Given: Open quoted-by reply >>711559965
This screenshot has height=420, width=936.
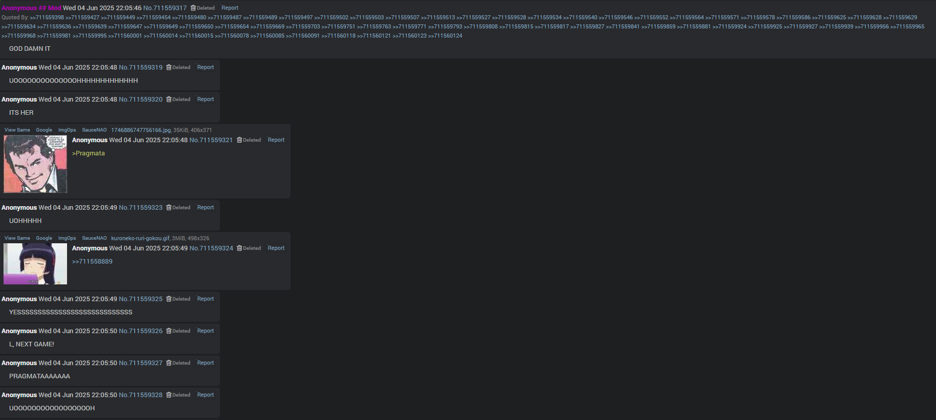Looking at the screenshot, I should point(907,27).
